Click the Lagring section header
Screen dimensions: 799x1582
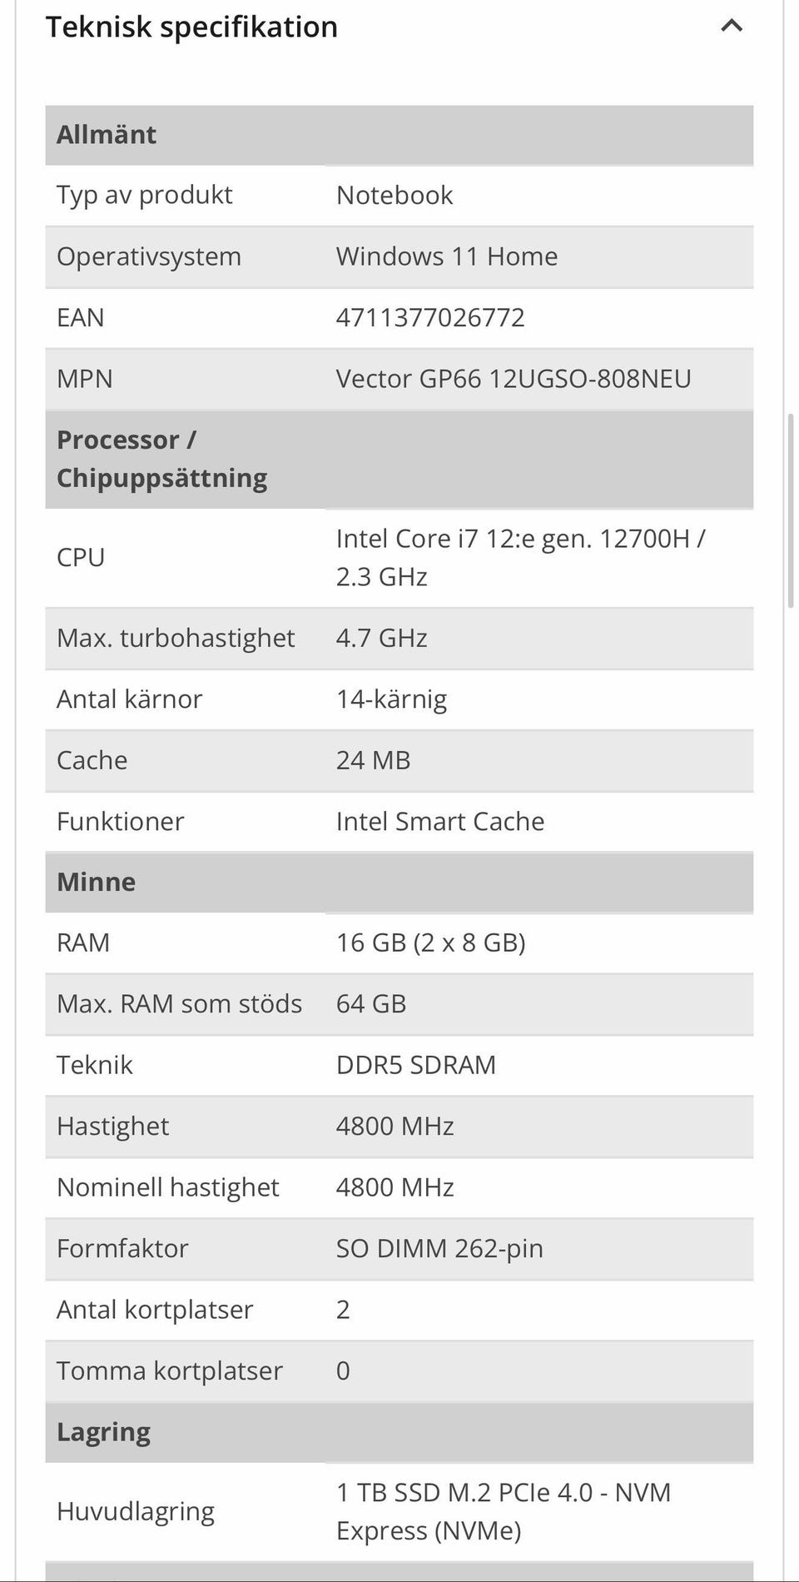pyautogui.click(x=103, y=1432)
